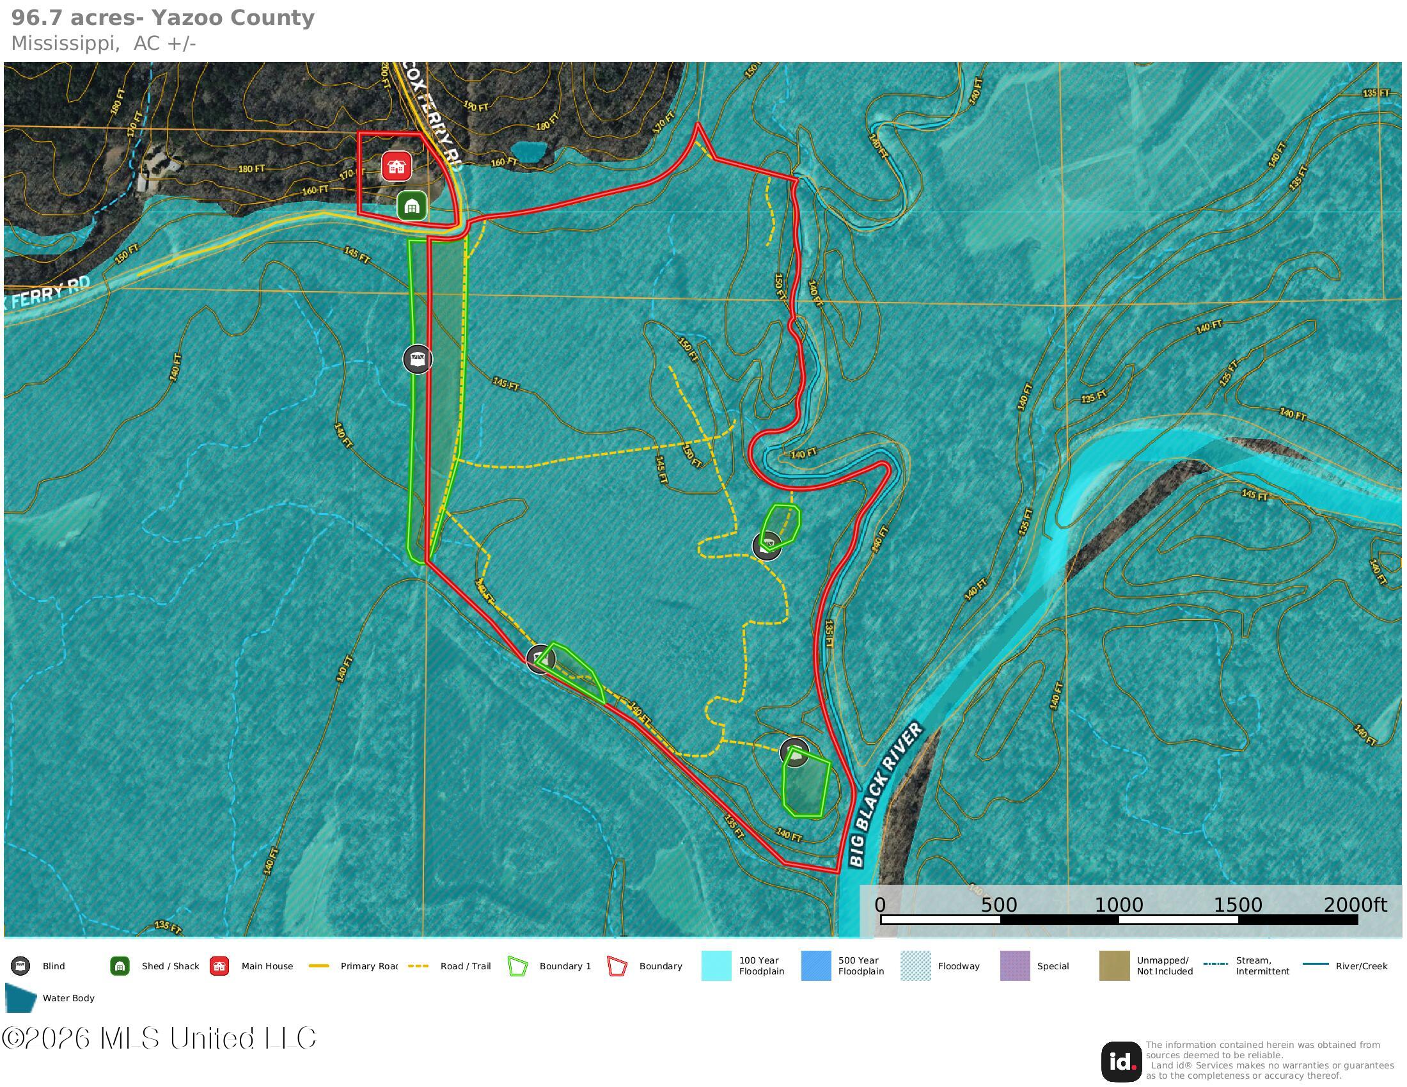Click the '190 FT' contour label

click(475, 105)
